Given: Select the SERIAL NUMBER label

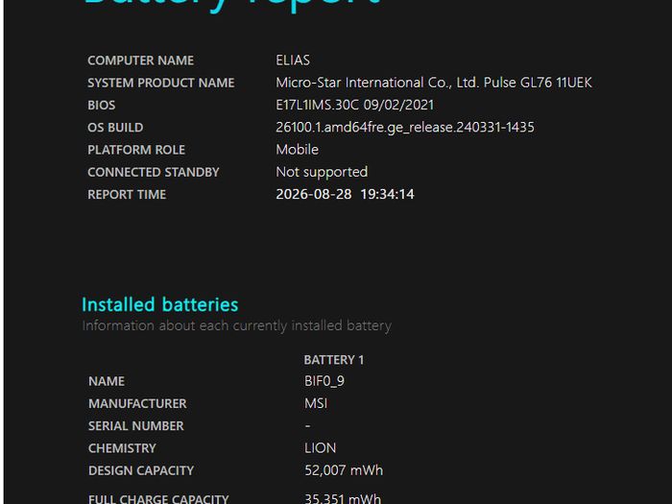Looking at the screenshot, I should pyautogui.click(x=136, y=425).
